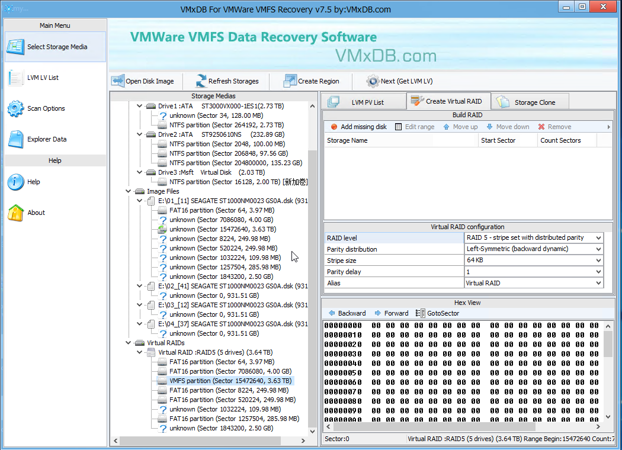Click the Start Sector column header
622x450 pixels.
click(508, 140)
